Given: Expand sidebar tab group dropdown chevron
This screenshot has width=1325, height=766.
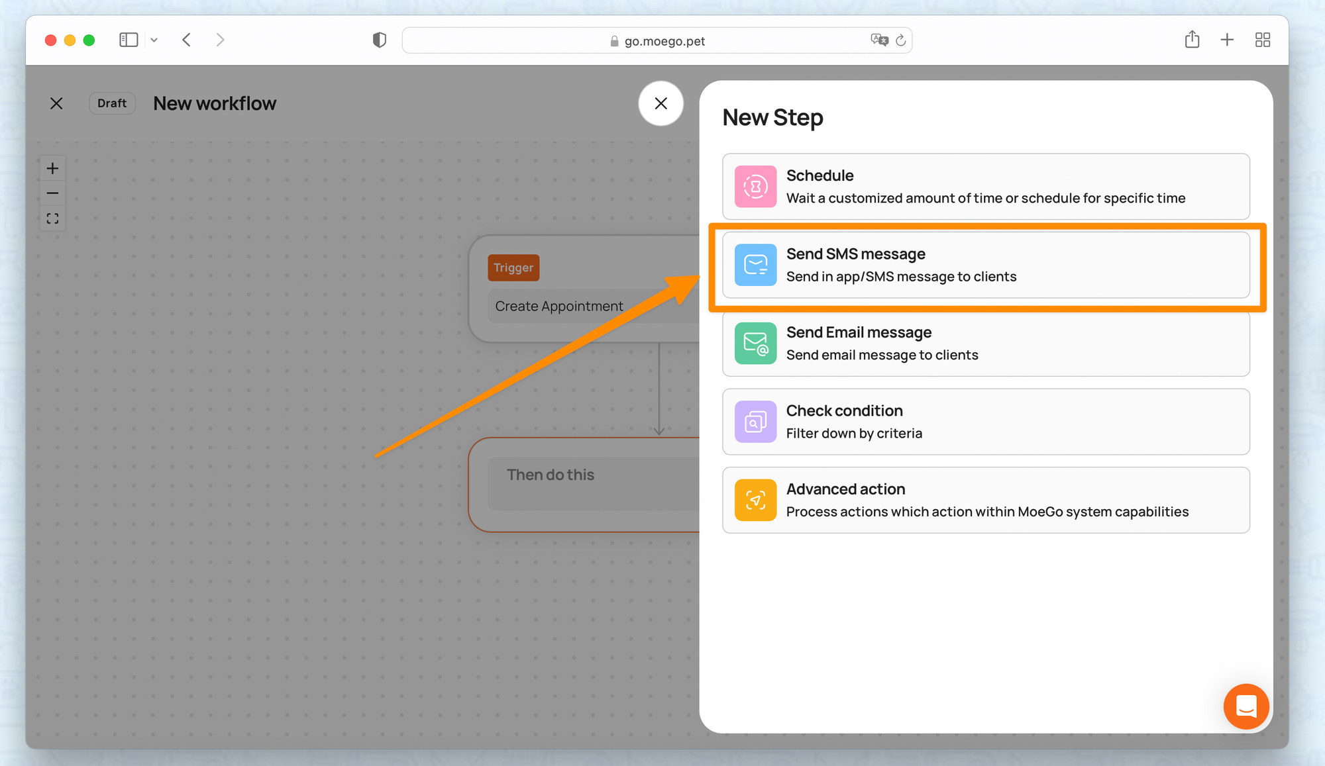Looking at the screenshot, I should [x=154, y=40].
